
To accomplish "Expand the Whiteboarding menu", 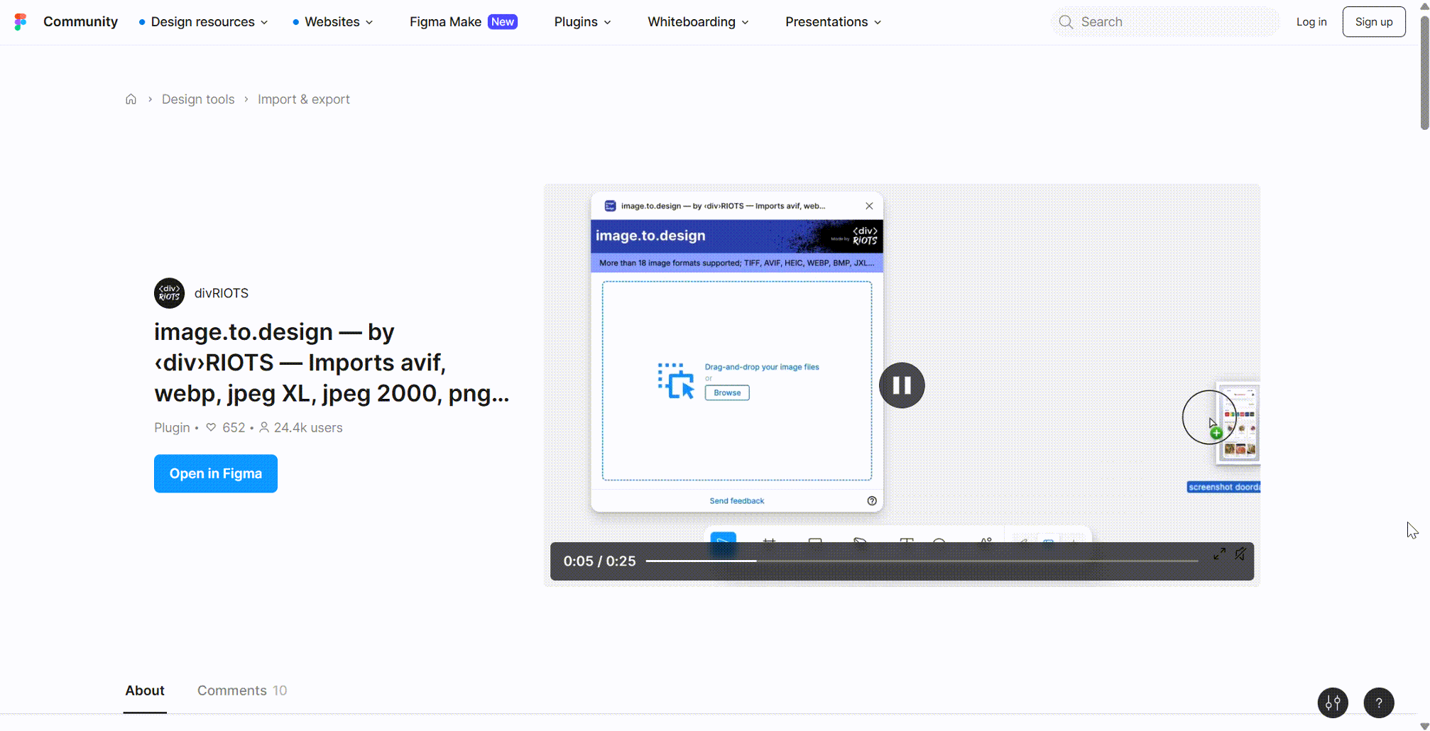I will (698, 22).
